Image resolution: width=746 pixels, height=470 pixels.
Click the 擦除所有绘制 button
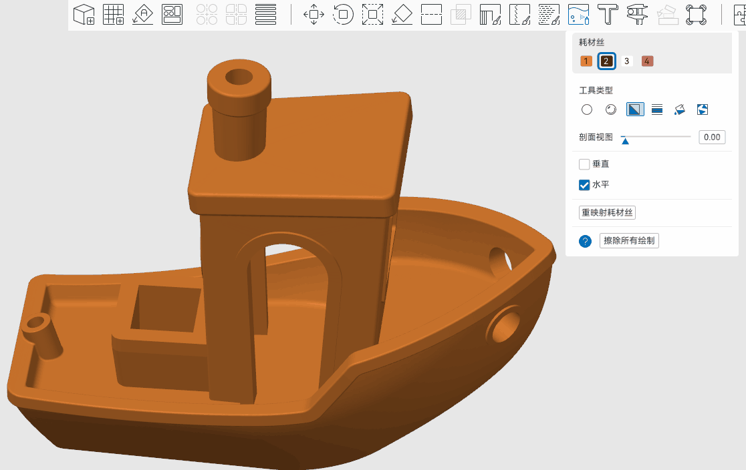[x=629, y=241]
